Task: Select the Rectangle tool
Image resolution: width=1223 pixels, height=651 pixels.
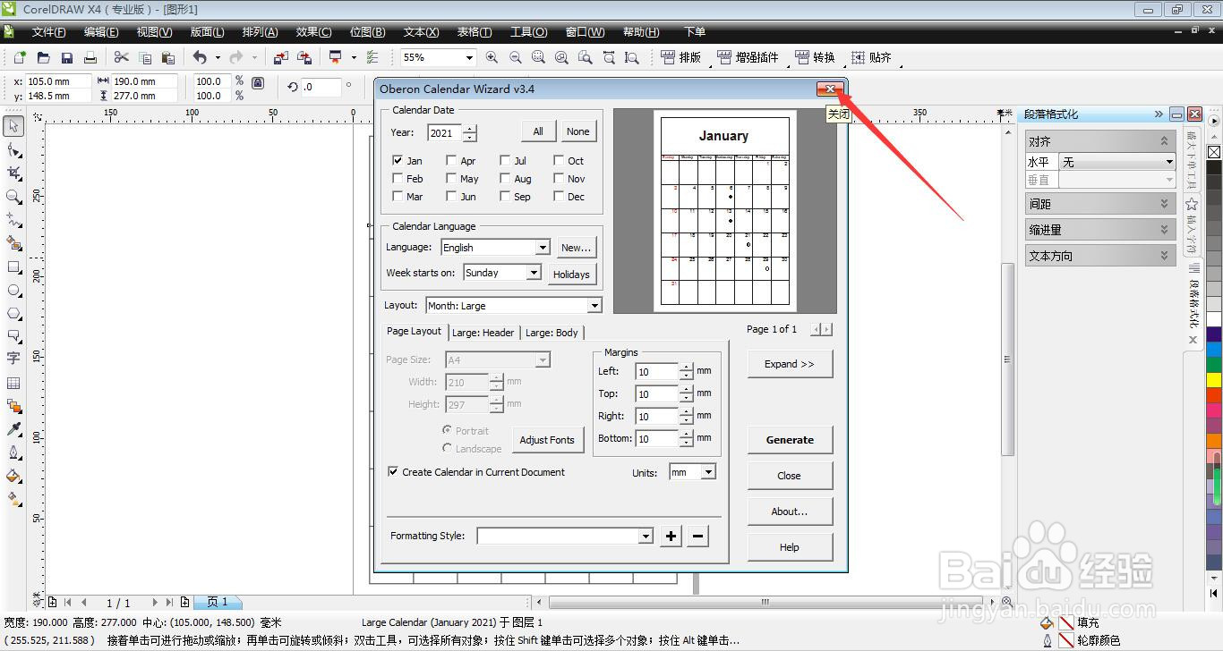Action: [x=13, y=268]
